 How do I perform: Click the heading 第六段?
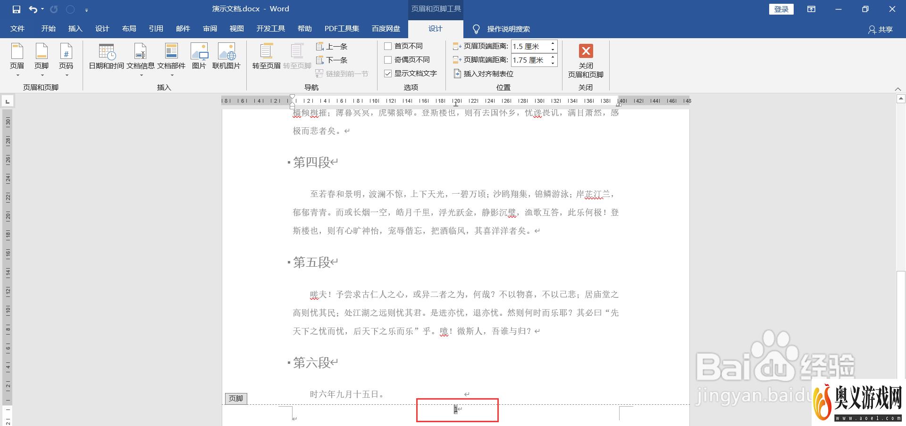311,362
